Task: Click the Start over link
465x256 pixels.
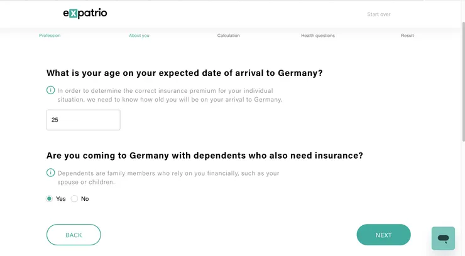Action: pyautogui.click(x=378, y=14)
